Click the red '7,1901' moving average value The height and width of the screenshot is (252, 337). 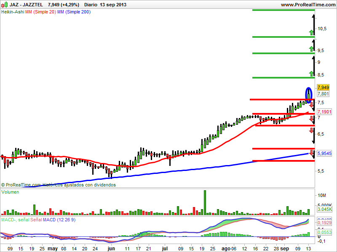click(x=324, y=112)
